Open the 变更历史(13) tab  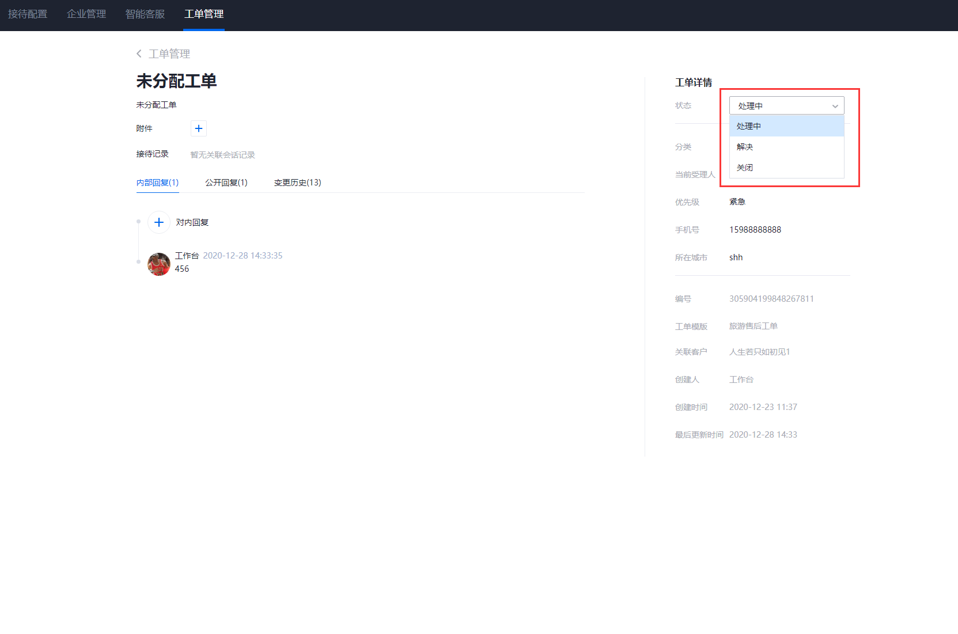click(x=297, y=183)
